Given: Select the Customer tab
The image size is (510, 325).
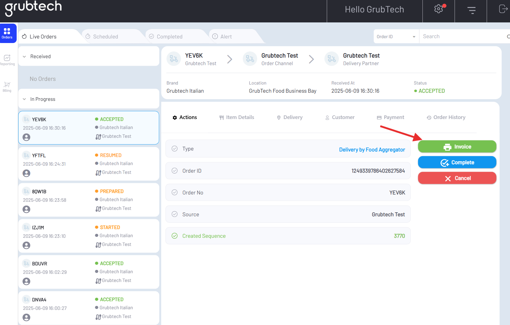Looking at the screenshot, I should (x=339, y=118).
